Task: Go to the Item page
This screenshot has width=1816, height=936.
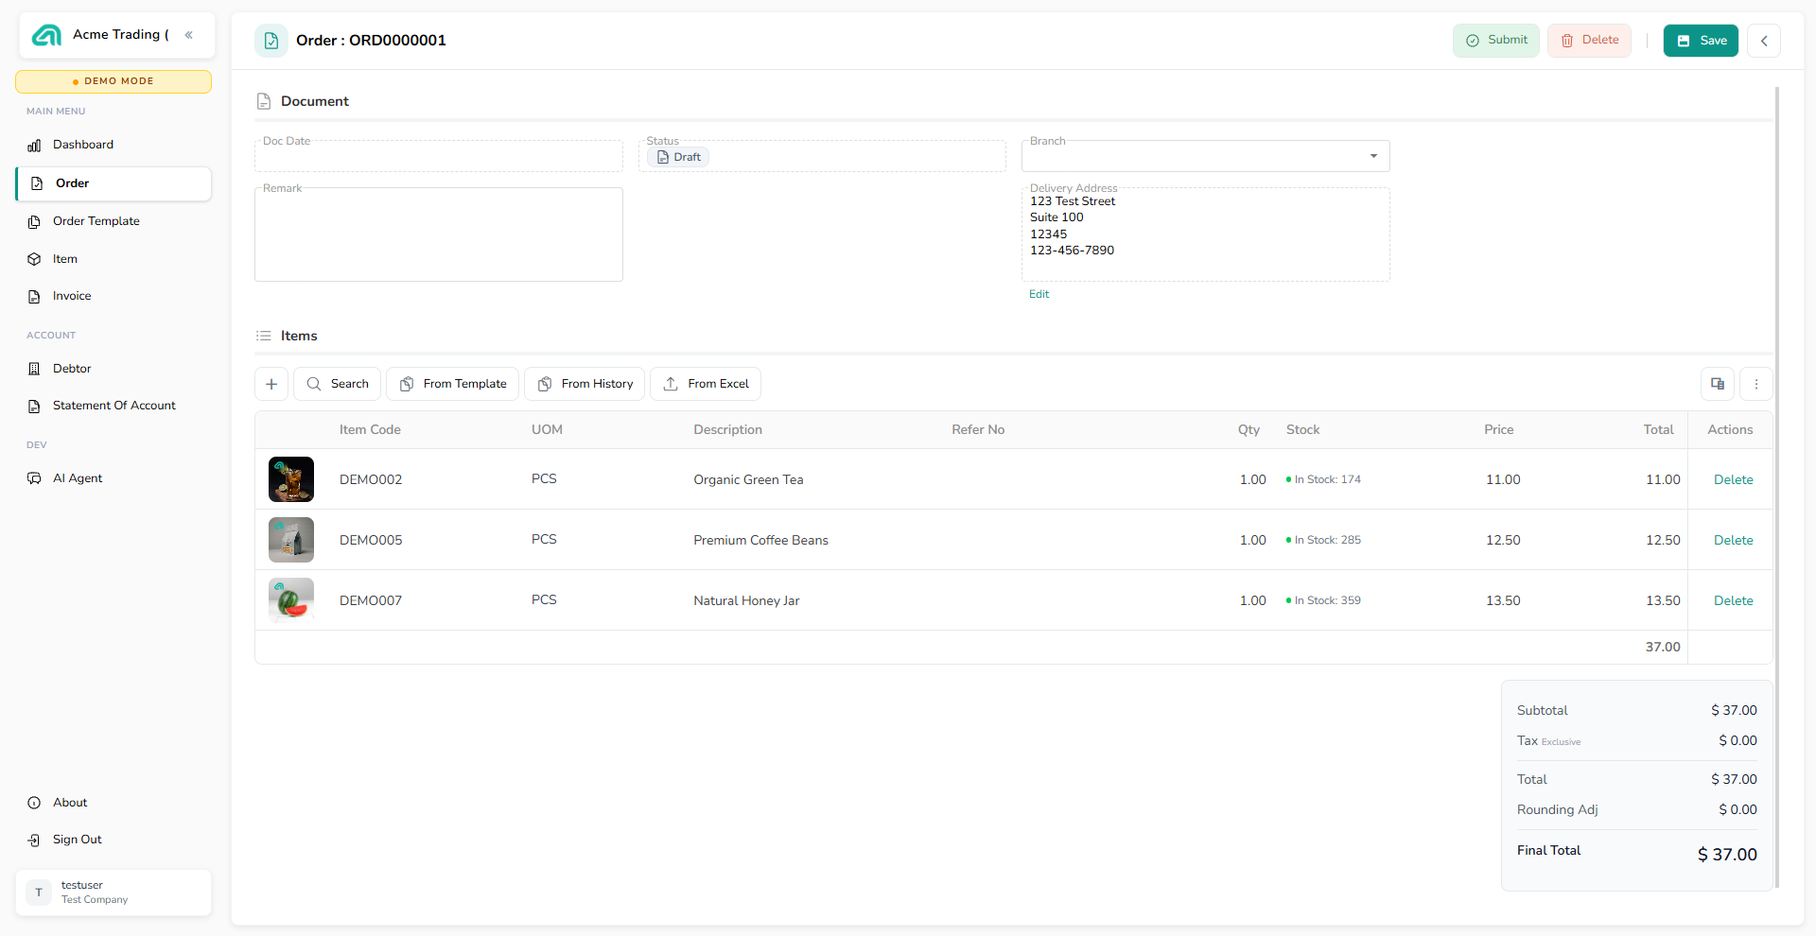Action: tap(113, 259)
